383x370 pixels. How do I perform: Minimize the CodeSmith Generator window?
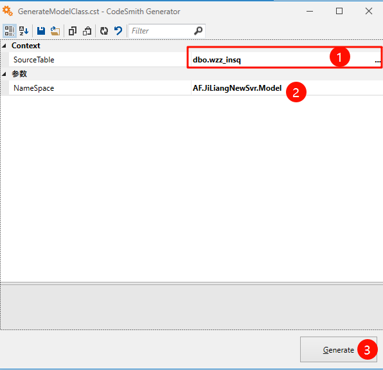pyautogui.click(x=310, y=11)
